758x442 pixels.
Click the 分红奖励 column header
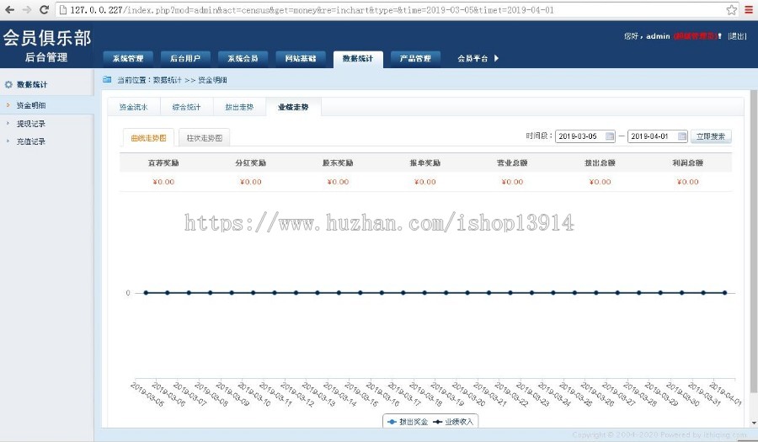(x=250, y=162)
